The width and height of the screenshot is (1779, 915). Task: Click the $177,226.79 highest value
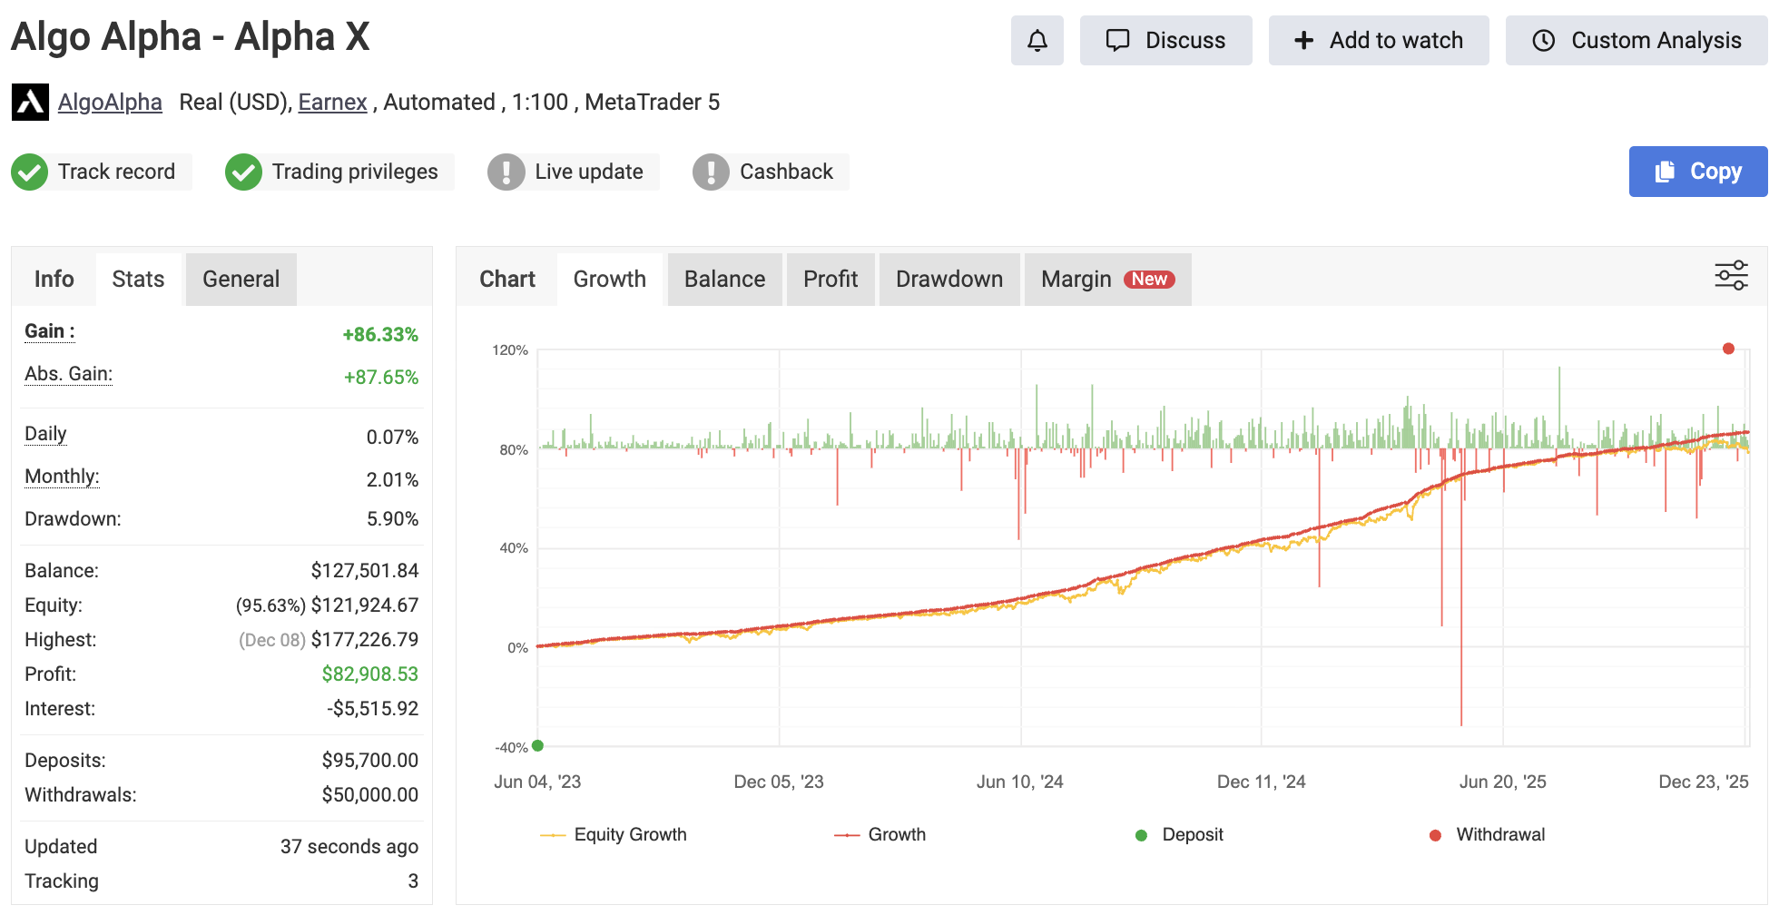(x=365, y=640)
